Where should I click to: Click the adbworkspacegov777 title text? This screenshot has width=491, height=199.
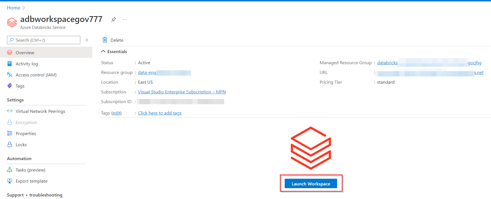tap(61, 19)
